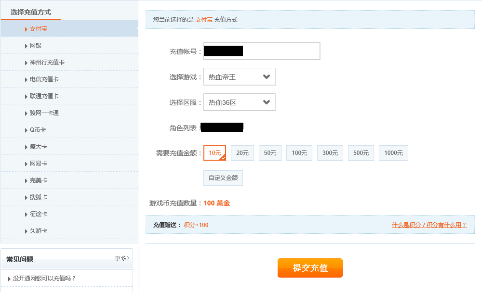Expand the 选择区服 dropdown showing 热血36区

pos(239,102)
